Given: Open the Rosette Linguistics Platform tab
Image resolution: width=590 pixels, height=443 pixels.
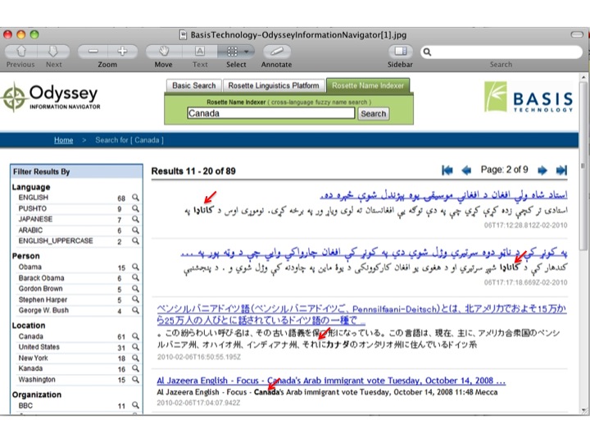Looking at the screenshot, I should pos(274,85).
